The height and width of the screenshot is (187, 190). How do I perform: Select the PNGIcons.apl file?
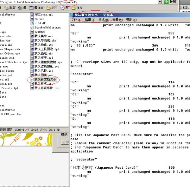(x=43, y=15)
